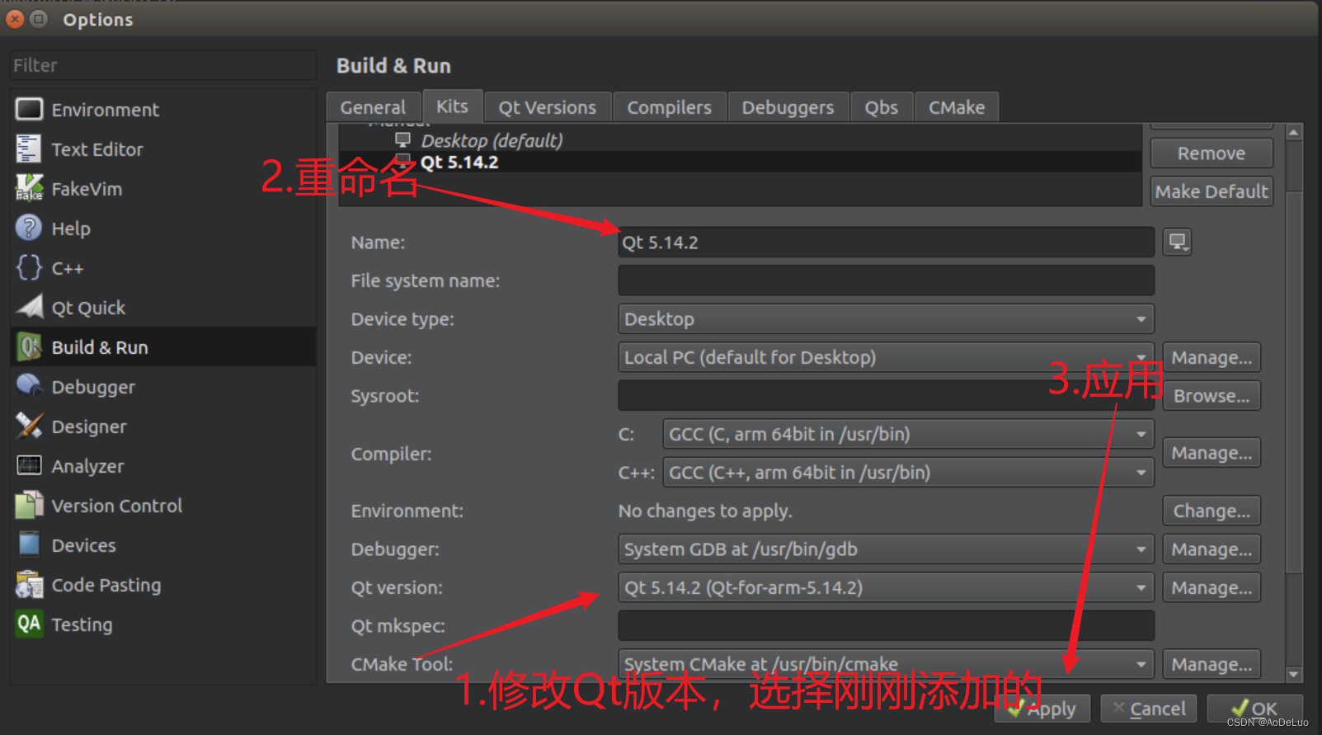The image size is (1322, 735).
Task: Click Manage next to CMake Tool
Action: click(1211, 664)
